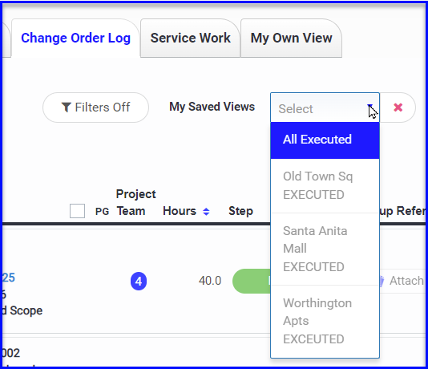The image size is (428, 369).
Task: Choose Worthington Apts EXCEUTED view
Action: click(x=325, y=322)
